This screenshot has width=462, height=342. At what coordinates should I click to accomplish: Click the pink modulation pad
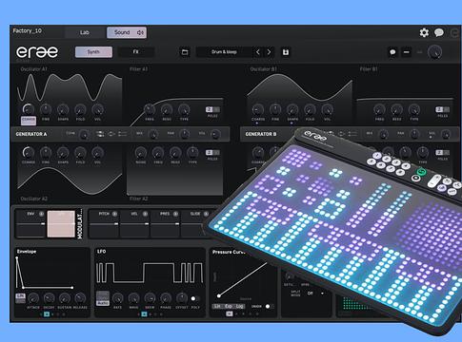coord(61,224)
